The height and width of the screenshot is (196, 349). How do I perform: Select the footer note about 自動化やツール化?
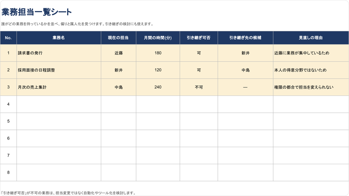[68, 193]
